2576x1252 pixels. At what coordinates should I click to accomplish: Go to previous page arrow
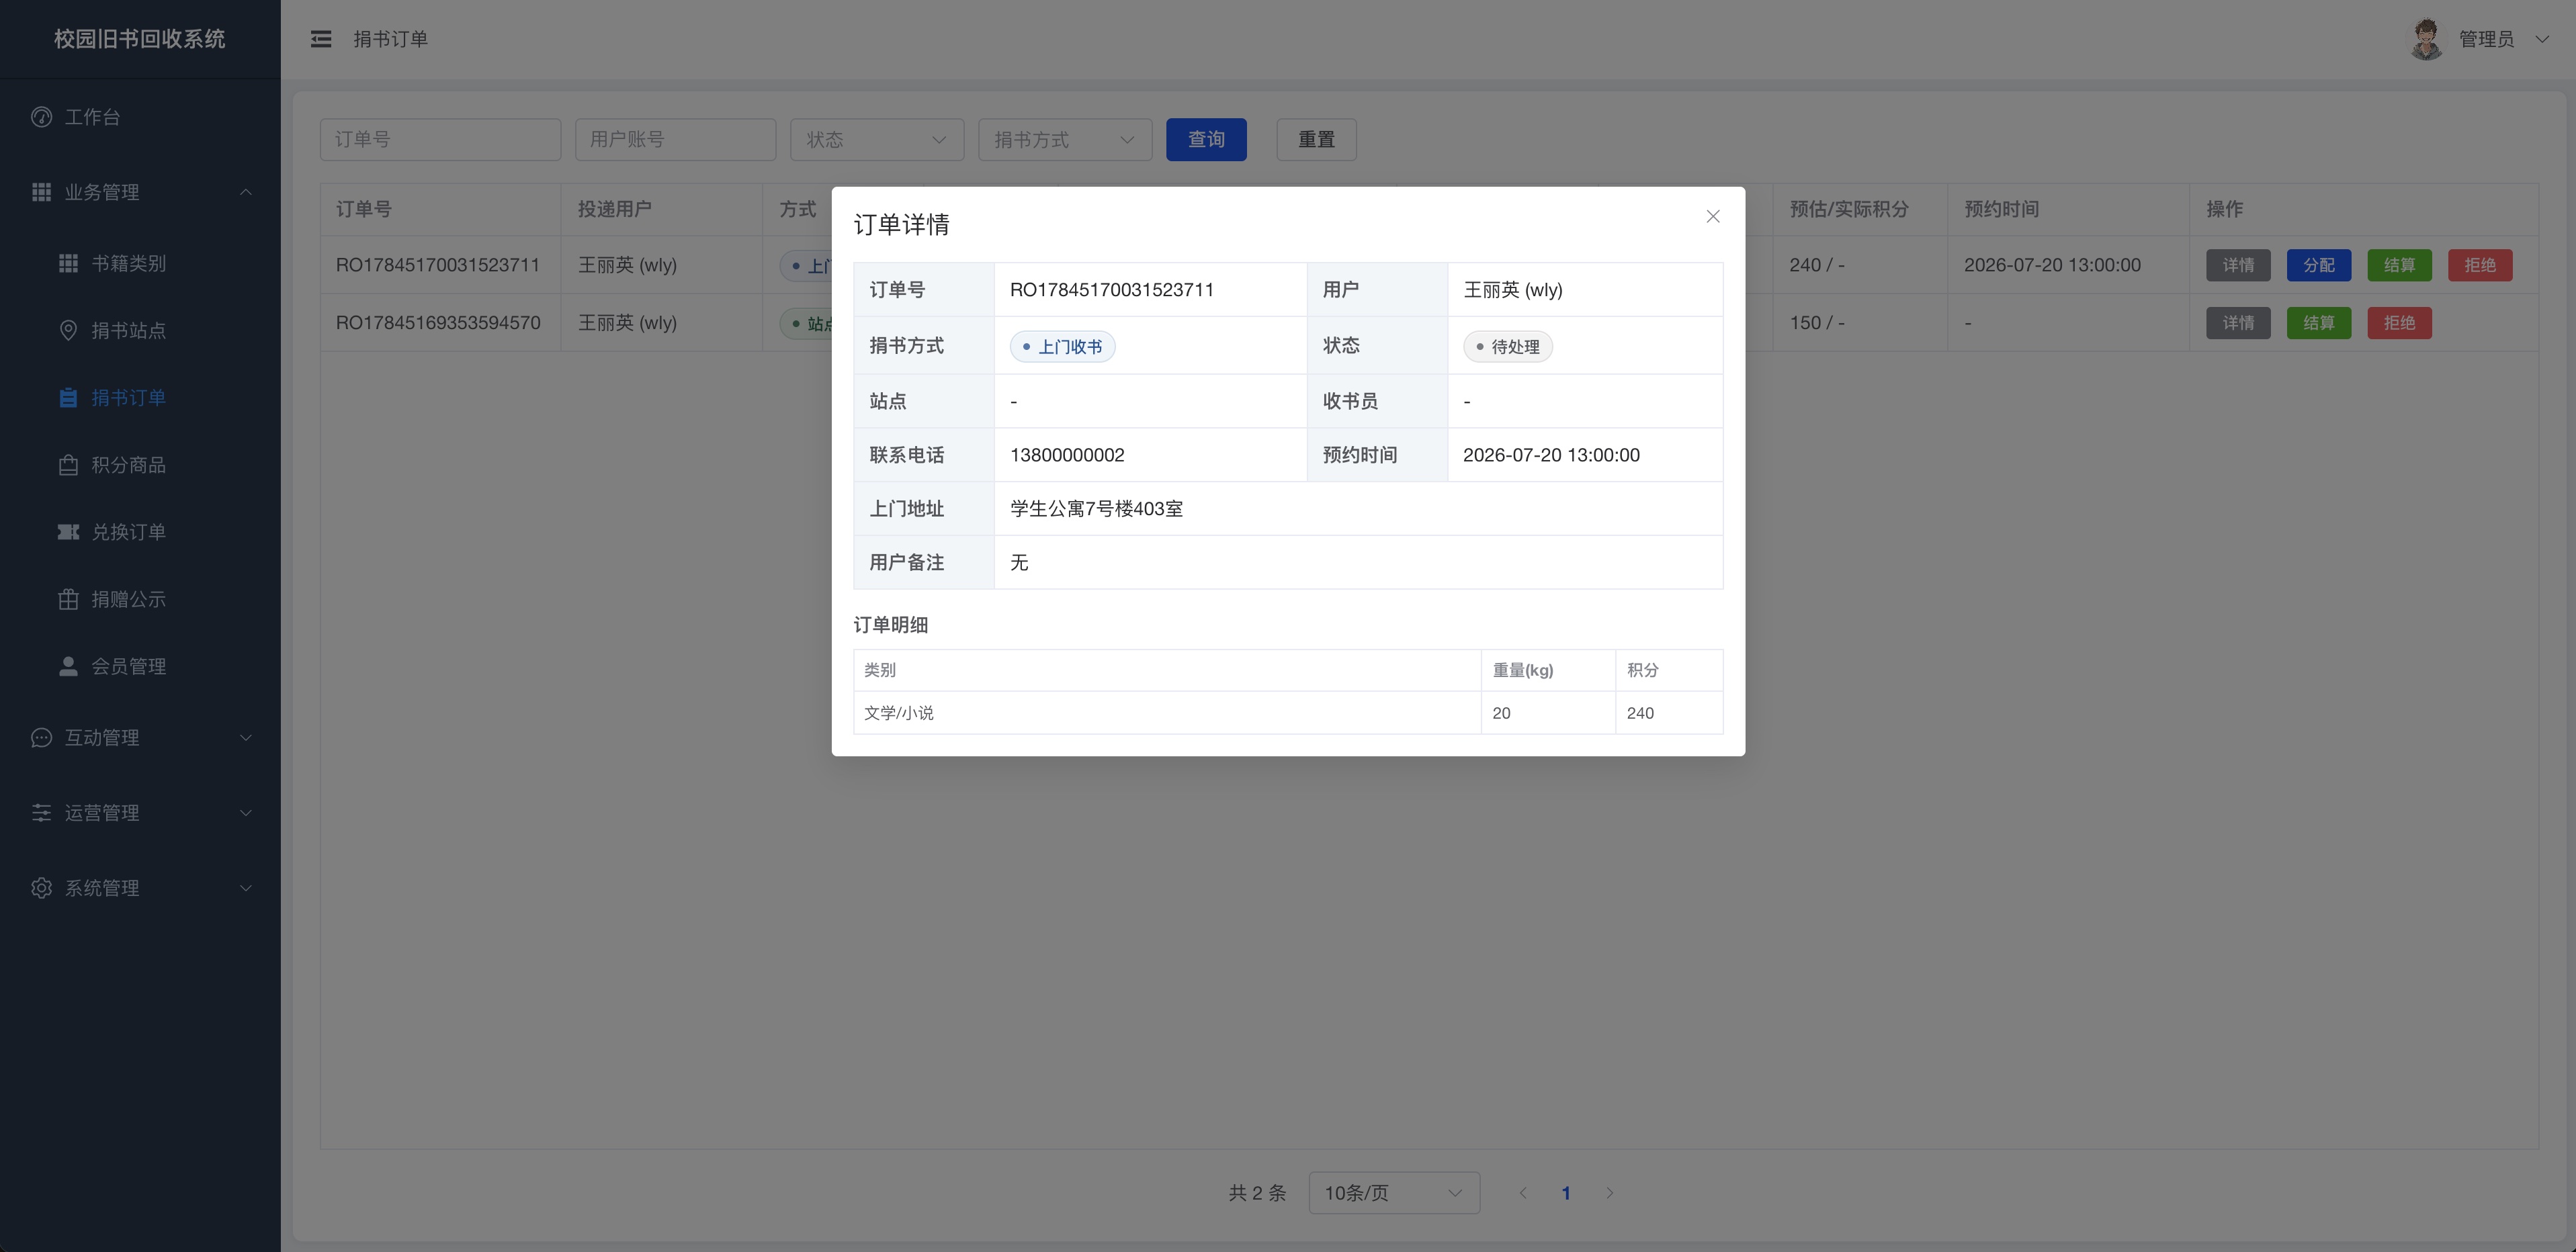pos(1522,1193)
